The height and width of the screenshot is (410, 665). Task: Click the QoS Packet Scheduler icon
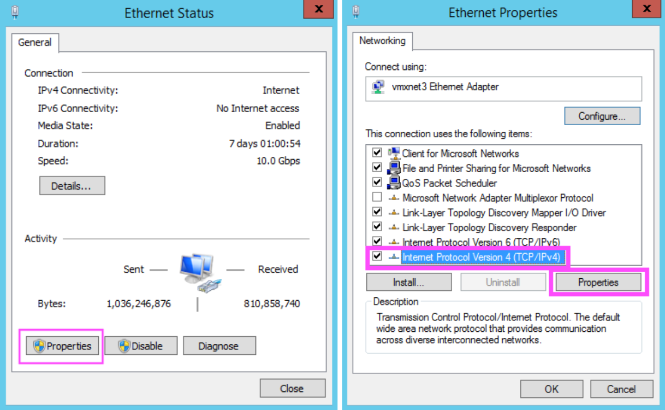click(x=394, y=183)
